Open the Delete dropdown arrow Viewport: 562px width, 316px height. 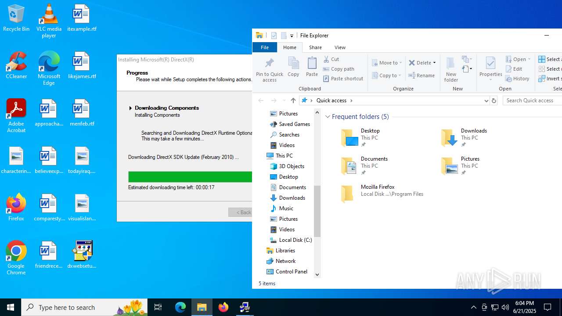coord(434,63)
